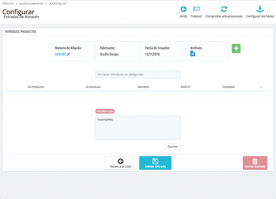The image size is (276, 199).
Task: Click INTRODUCE PRODUCTOS panel heading
Action: click(x=20, y=32)
